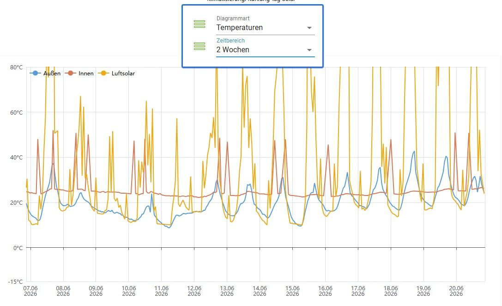Open the Zeitbereich dropdown arrow
The height and width of the screenshot is (306, 502).
click(x=309, y=50)
